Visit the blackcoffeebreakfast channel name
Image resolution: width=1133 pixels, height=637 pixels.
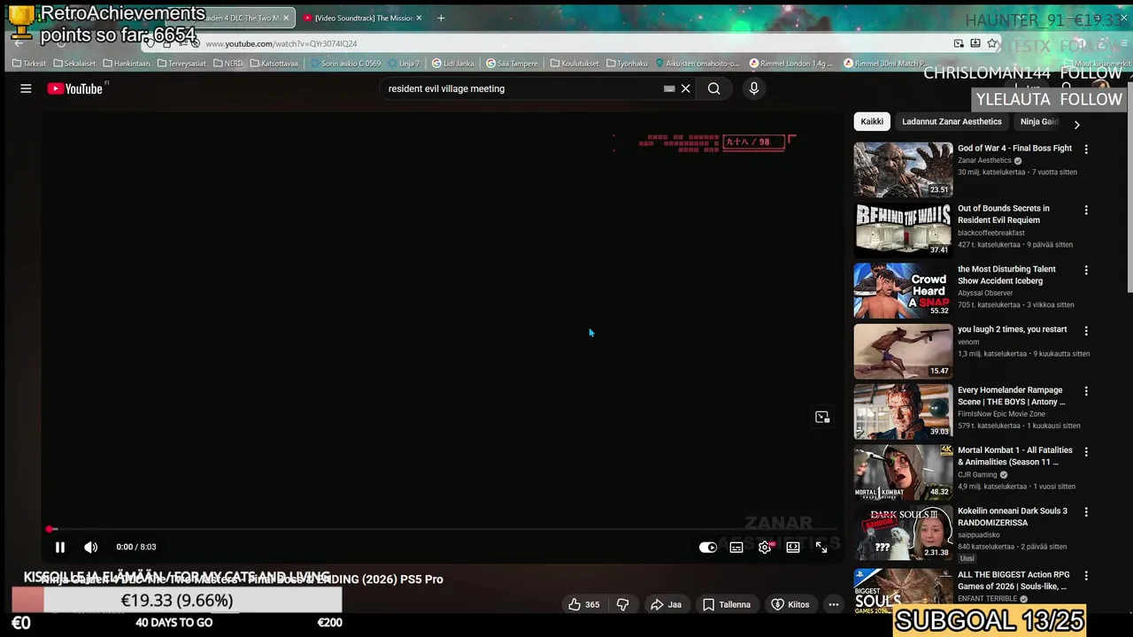click(x=990, y=233)
